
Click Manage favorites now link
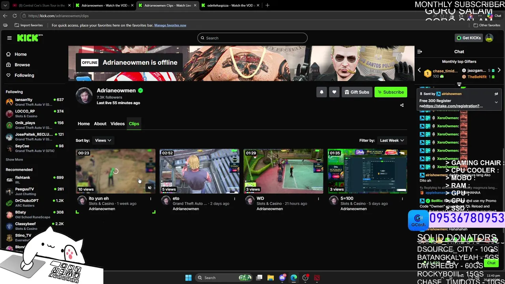(x=170, y=25)
